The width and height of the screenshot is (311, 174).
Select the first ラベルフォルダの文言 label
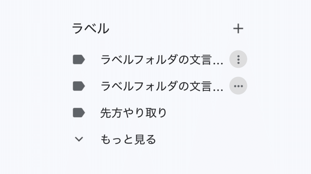point(161,60)
